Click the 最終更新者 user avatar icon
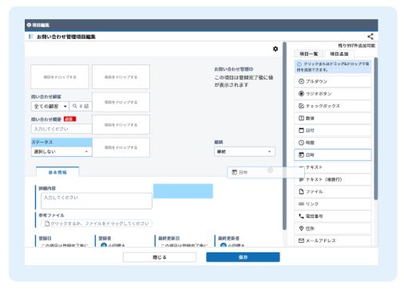Image resolution: width=404 pixels, height=289 pixels. 224,245
